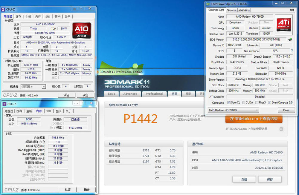Click the CPU-Z title bar icon of the top window

coord(3,10)
